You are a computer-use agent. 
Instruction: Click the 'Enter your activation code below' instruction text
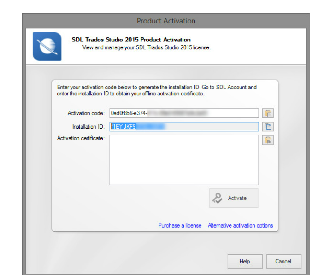(x=157, y=90)
